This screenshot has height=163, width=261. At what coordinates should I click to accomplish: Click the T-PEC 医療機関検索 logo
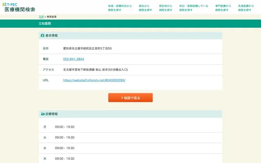click(x=19, y=7)
